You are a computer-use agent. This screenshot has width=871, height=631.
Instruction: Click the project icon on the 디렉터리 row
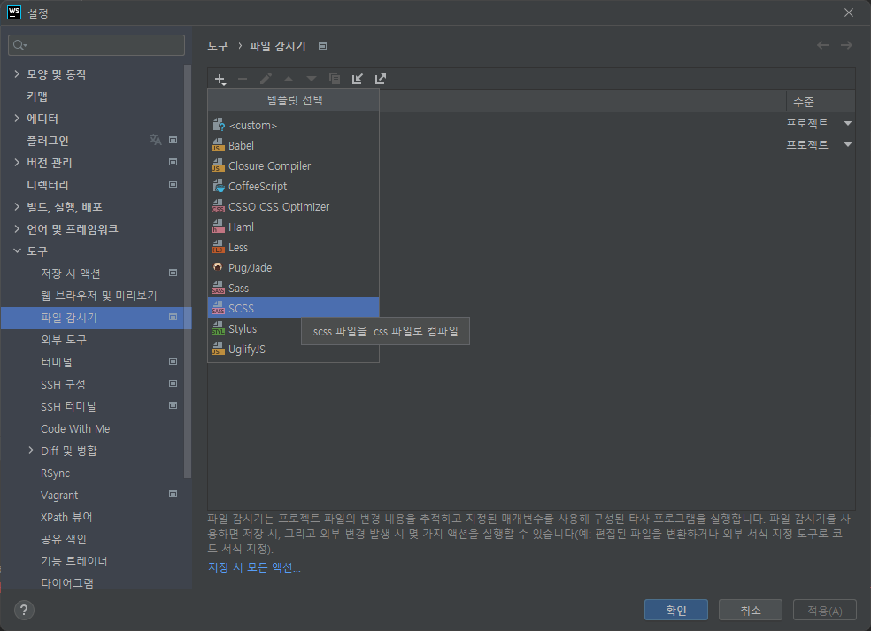click(x=173, y=184)
